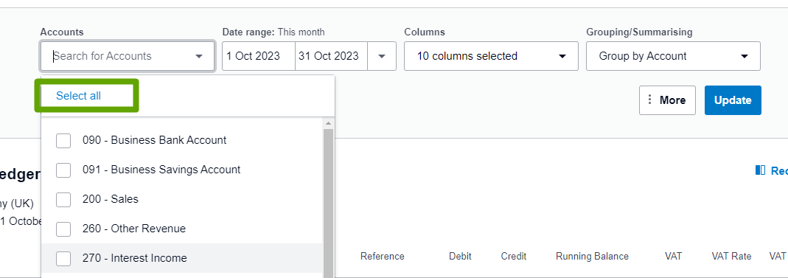Toggle the 270 - Interest Income checkbox
788x278 pixels.
[63, 258]
